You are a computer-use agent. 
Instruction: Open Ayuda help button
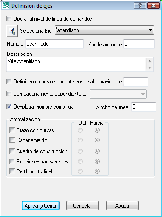point(122,206)
